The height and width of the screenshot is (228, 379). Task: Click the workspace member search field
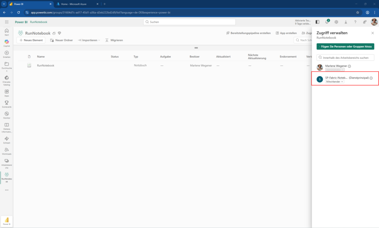click(345, 57)
